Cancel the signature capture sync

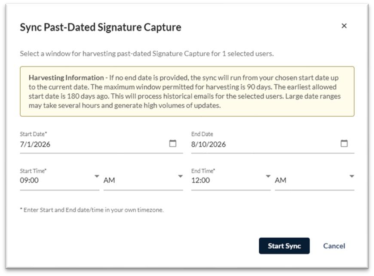334,246
